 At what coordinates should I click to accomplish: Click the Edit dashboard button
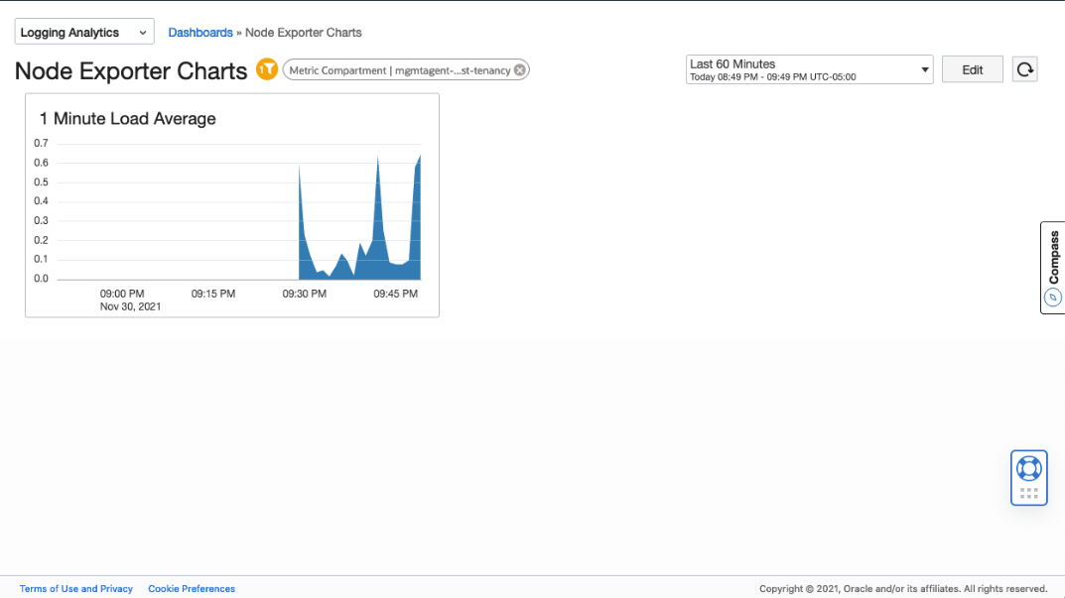pos(972,69)
